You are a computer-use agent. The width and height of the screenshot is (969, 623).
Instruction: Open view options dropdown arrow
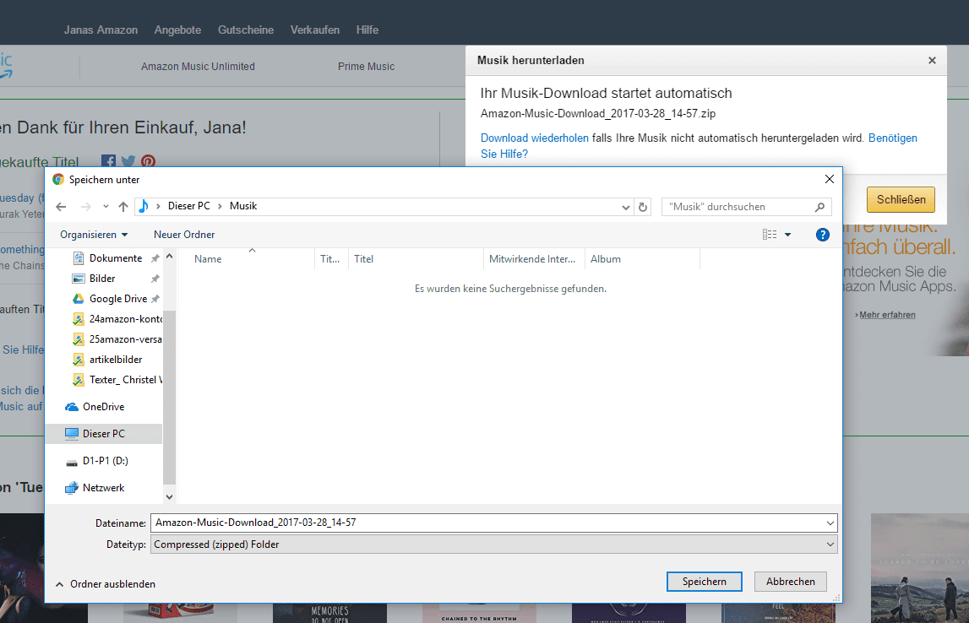[x=787, y=235]
